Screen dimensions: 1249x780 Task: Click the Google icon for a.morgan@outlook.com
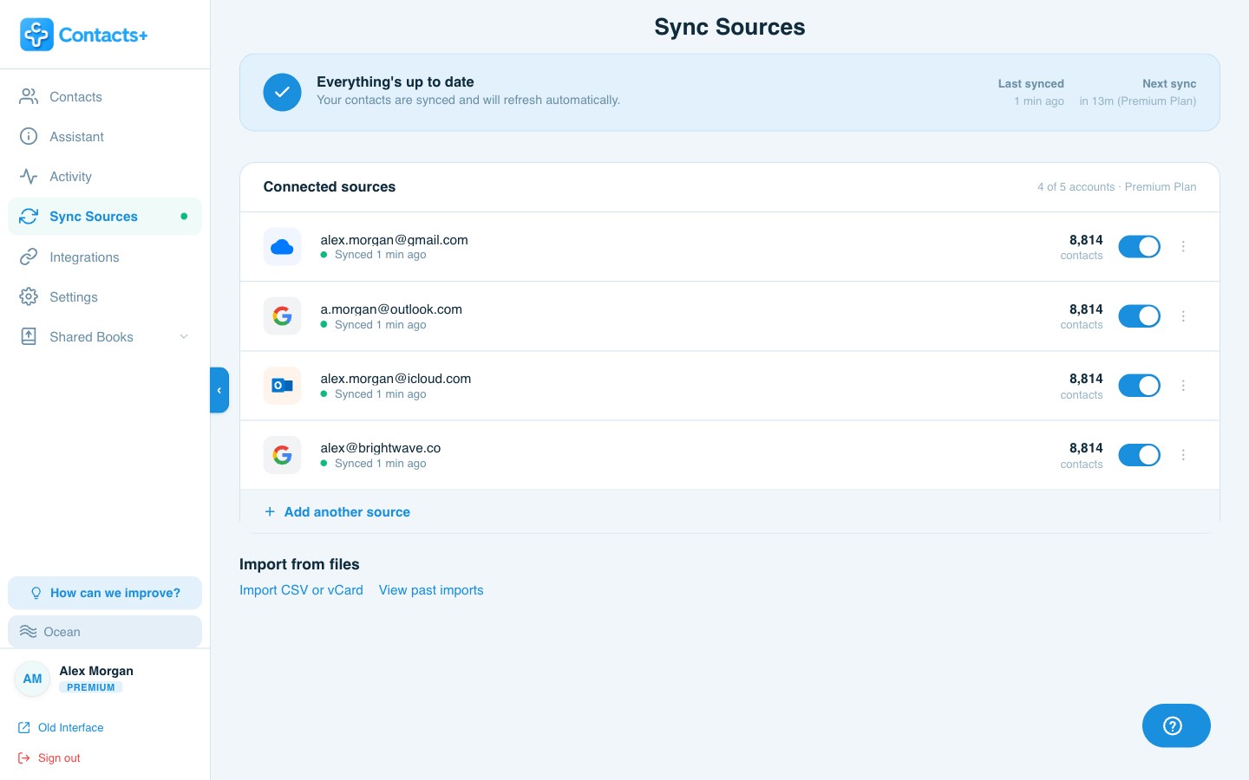point(282,316)
